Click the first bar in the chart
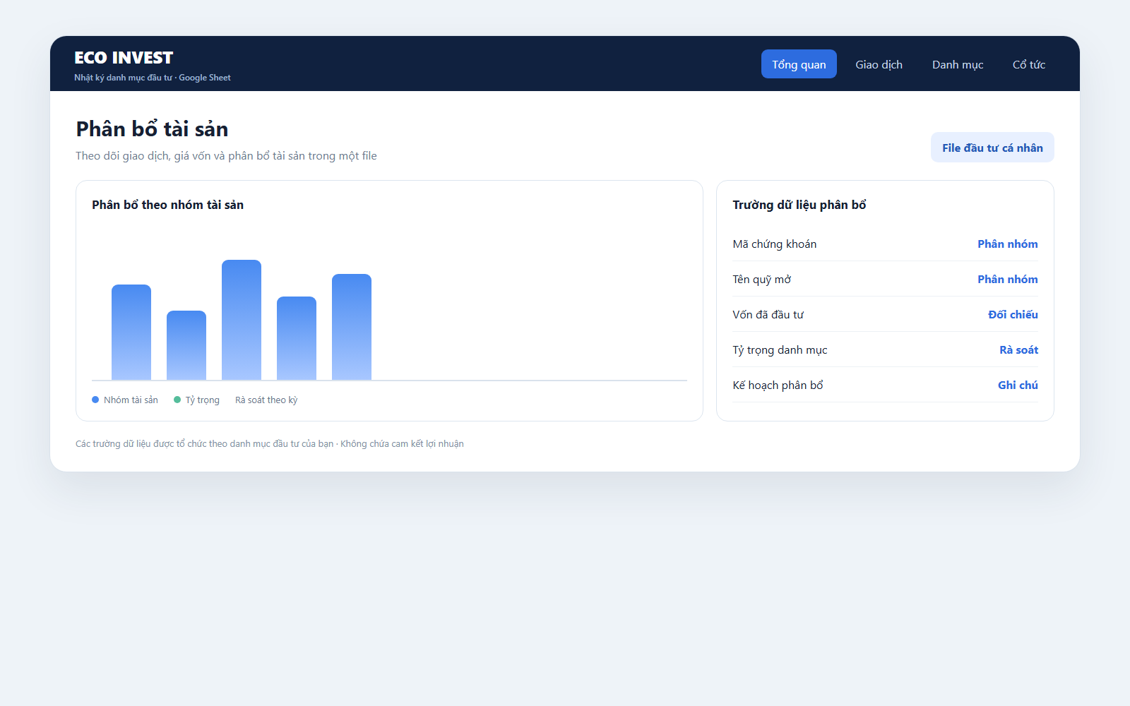Viewport: 1130px width, 706px height. (131, 333)
